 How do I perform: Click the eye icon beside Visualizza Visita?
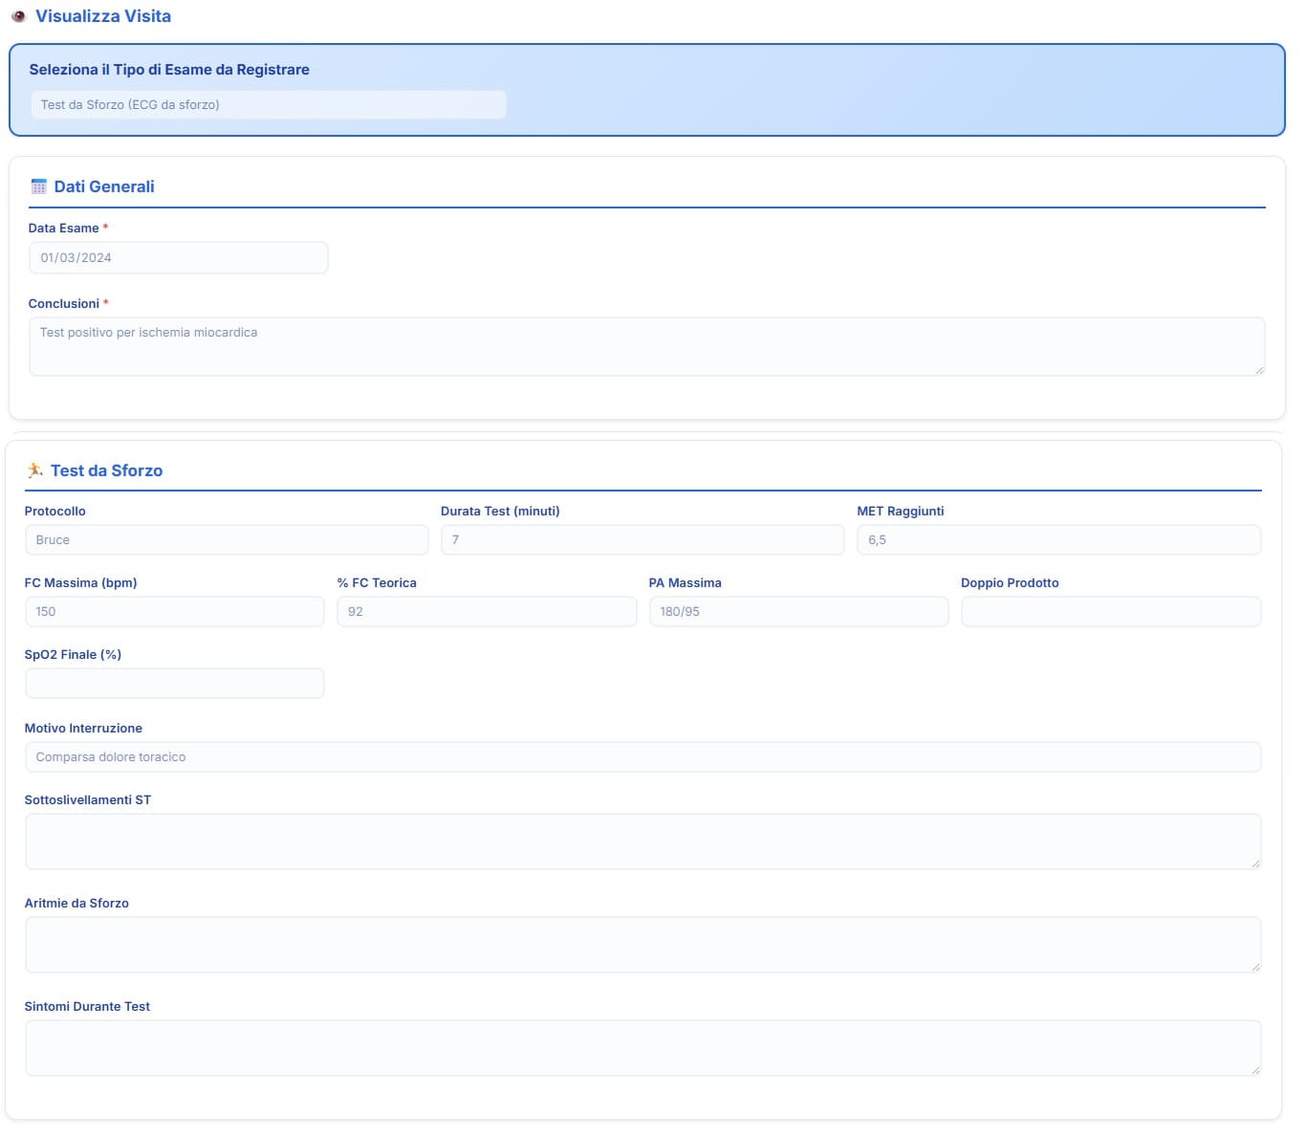18,16
